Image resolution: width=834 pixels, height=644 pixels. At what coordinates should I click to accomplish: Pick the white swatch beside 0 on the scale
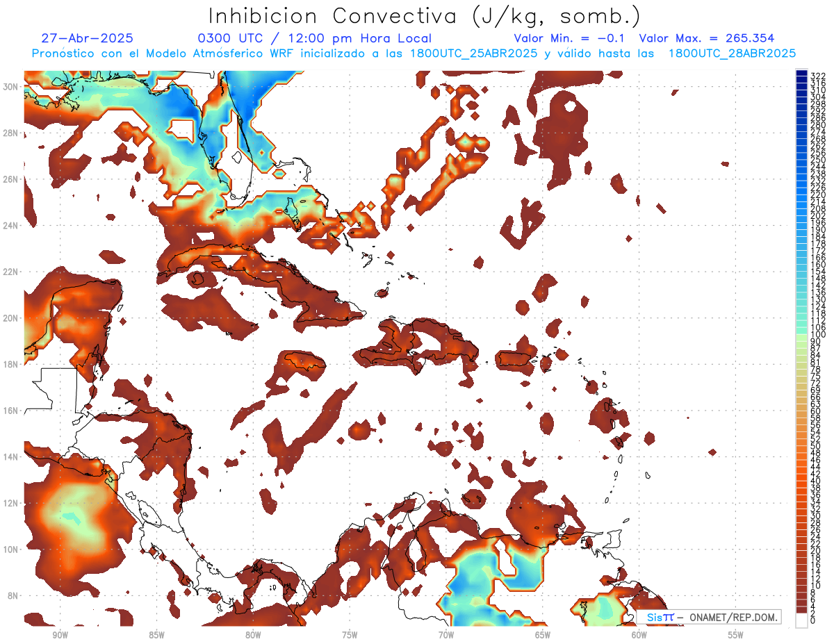tap(801, 621)
